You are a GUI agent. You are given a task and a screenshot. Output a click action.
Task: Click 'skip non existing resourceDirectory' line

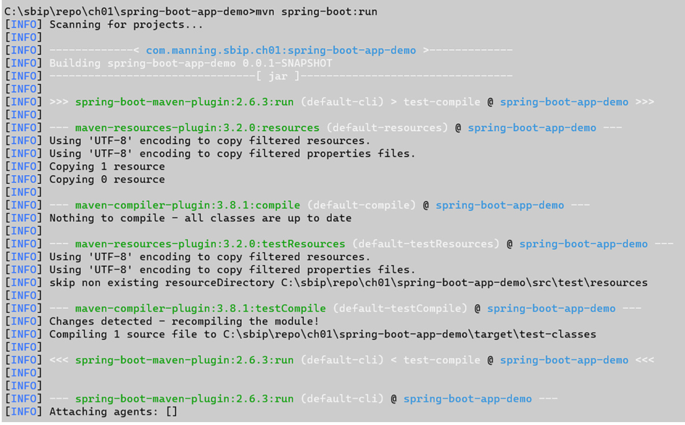click(348, 283)
